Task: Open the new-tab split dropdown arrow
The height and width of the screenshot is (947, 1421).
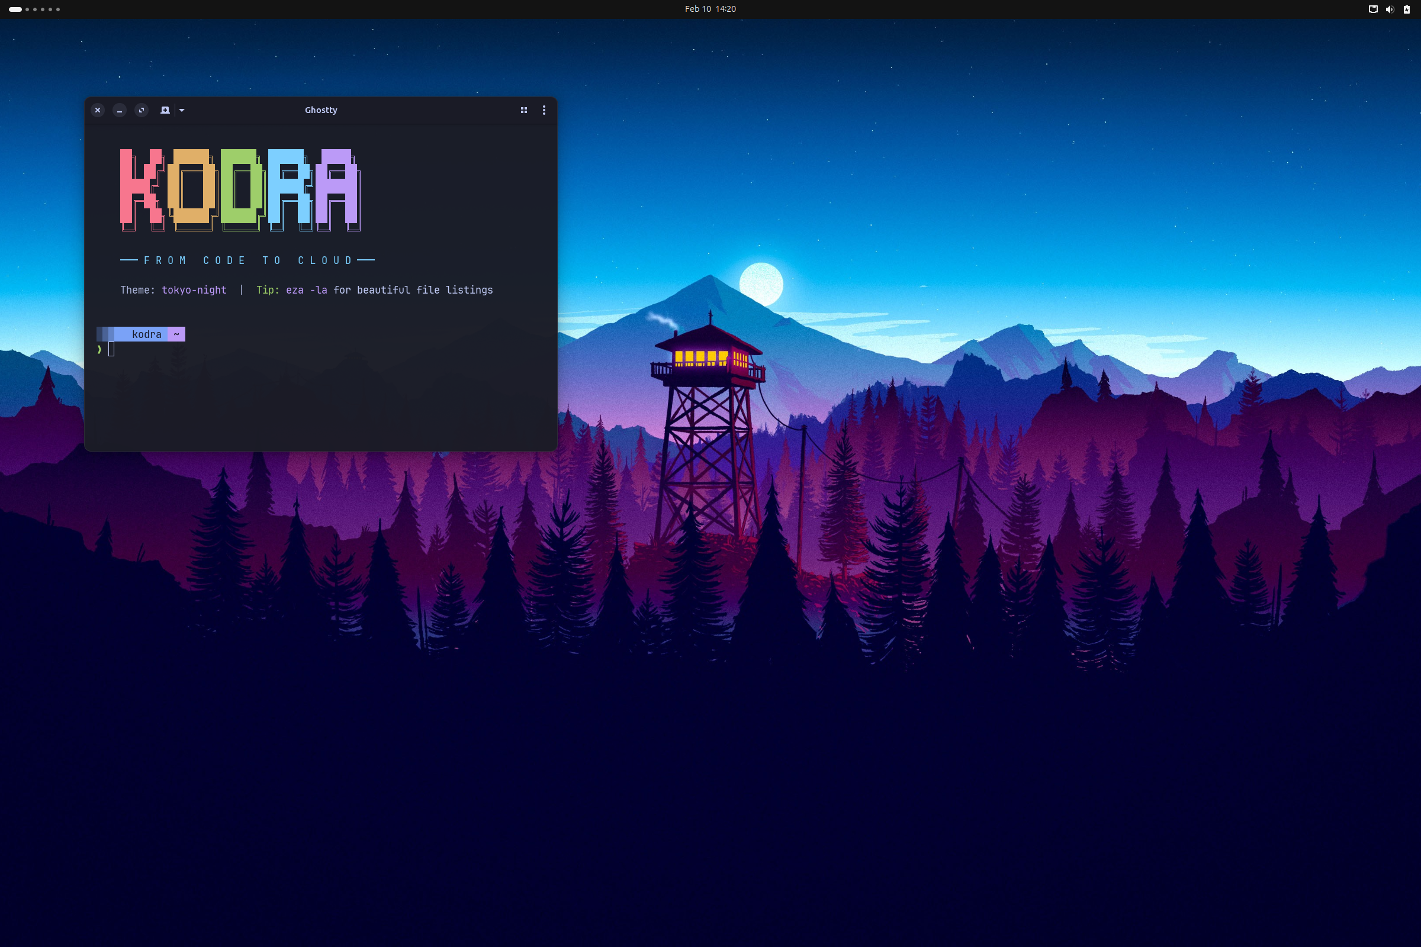Action: 181,110
